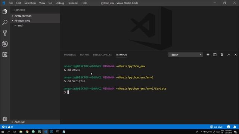The width and height of the screenshot is (239, 134).
Task: Open the File menu
Action: coord(11,3)
